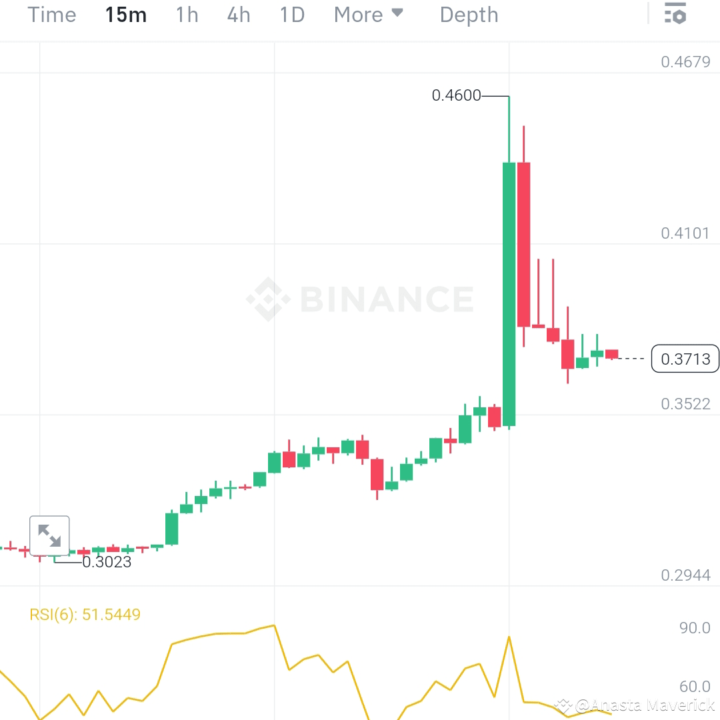Tap the fullscreen expand arrows icon
Viewport: 720px width, 720px height.
click(49, 535)
